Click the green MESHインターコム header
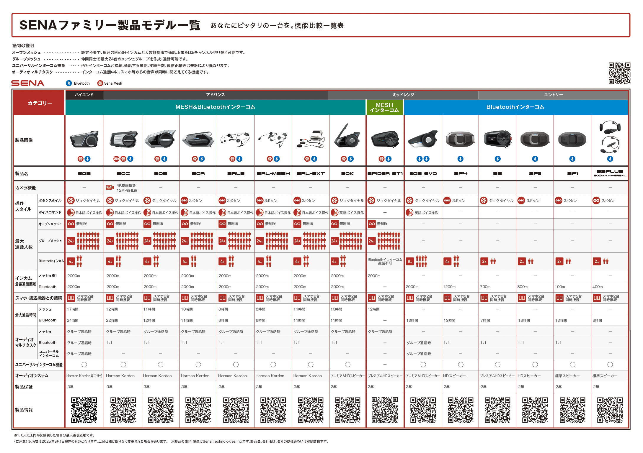 (x=385, y=107)
